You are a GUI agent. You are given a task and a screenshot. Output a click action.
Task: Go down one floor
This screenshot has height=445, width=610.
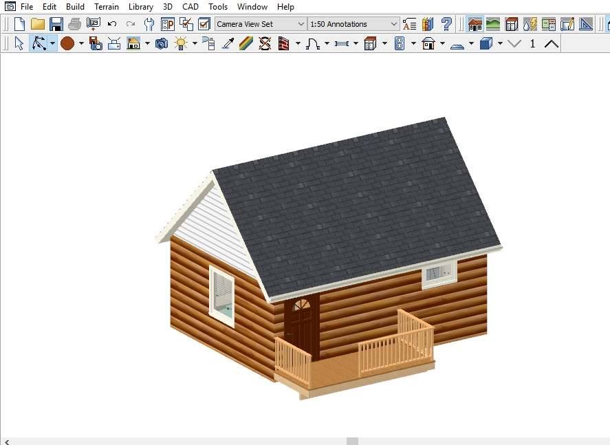click(514, 43)
